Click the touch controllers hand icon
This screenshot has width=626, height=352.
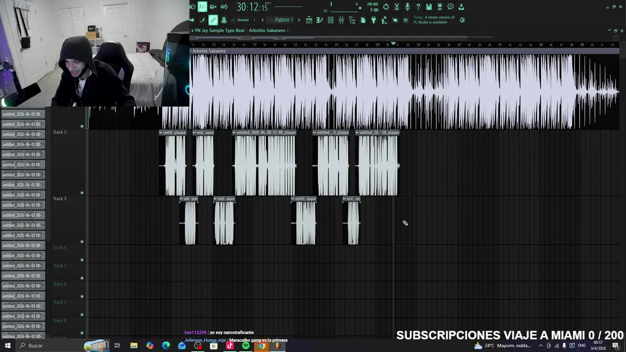coord(395,20)
